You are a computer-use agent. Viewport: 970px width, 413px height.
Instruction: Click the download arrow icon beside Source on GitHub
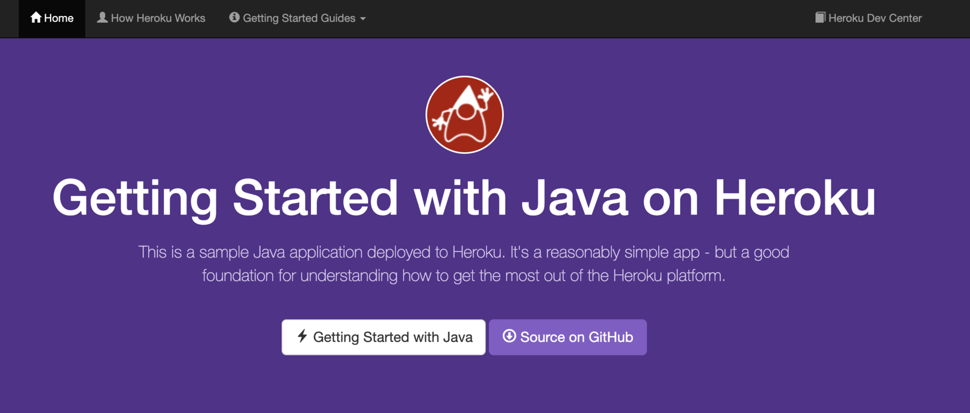tap(509, 336)
